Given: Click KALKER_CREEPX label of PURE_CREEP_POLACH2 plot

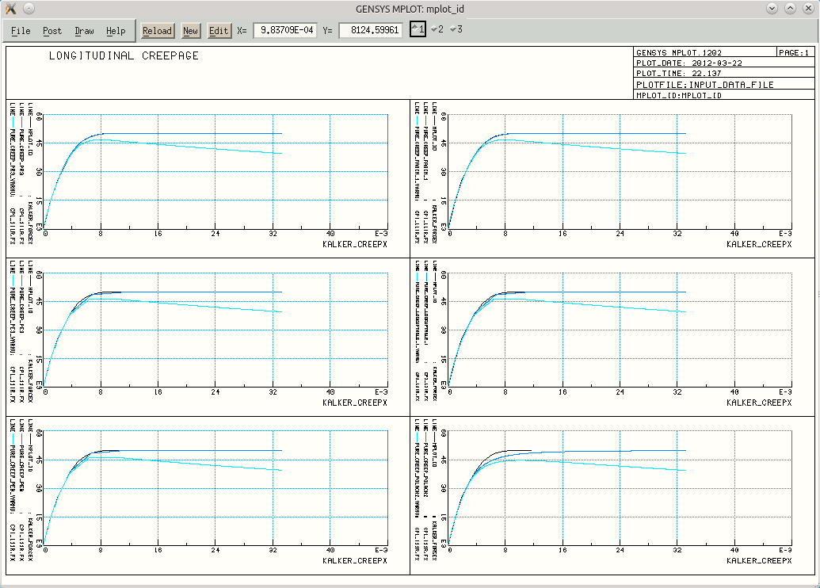Looking at the screenshot, I should [x=759, y=561].
